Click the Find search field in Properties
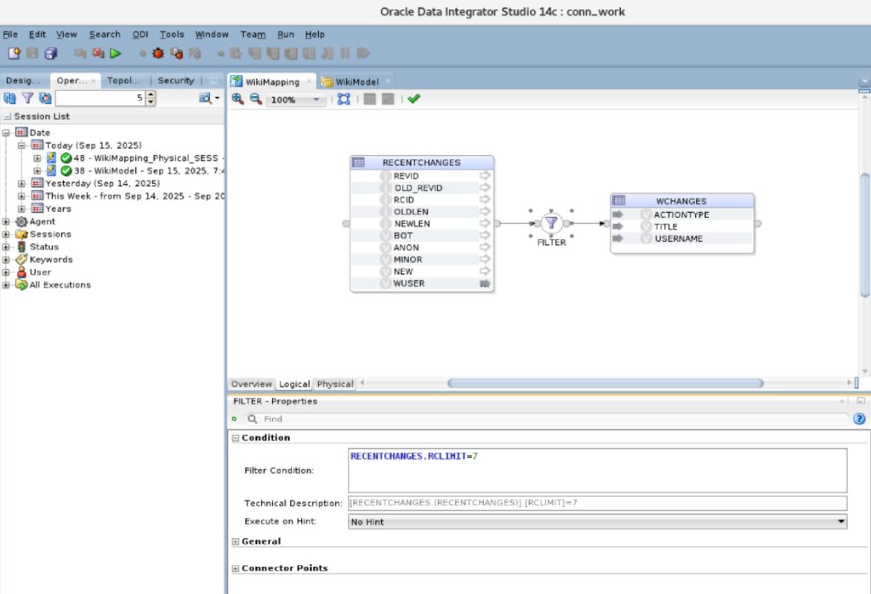871x594 pixels. coord(547,419)
